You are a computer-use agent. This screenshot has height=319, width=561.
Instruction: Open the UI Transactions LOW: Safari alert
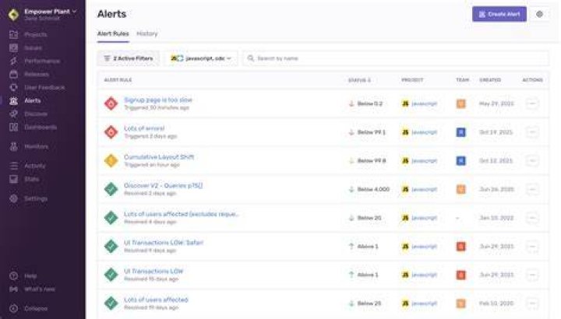(x=164, y=243)
